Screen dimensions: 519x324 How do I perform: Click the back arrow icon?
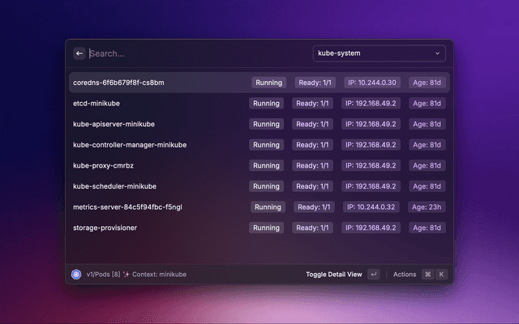(79, 53)
